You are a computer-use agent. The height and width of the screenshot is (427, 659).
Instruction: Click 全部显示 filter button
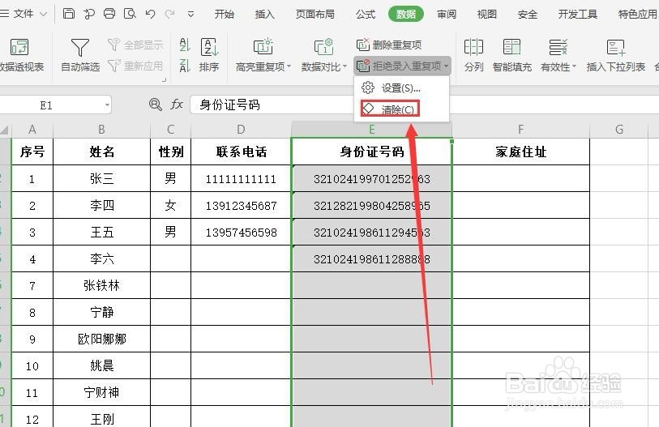(x=135, y=45)
